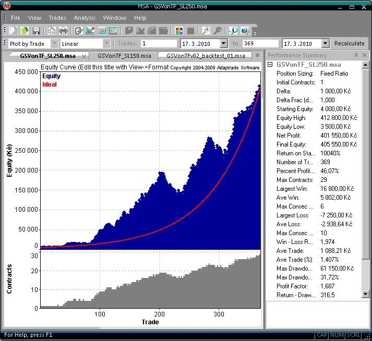
Task: Switch to the GSVonTF_SL150.msa tab
Action: 124,55
